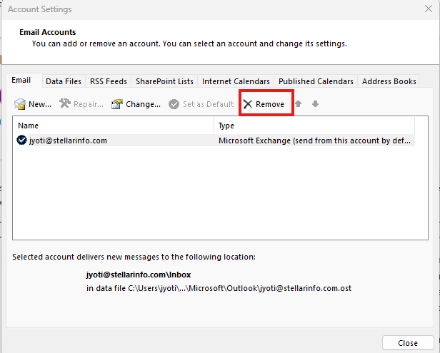
Task: Open the Internet Calendars tab
Action: [x=236, y=82]
